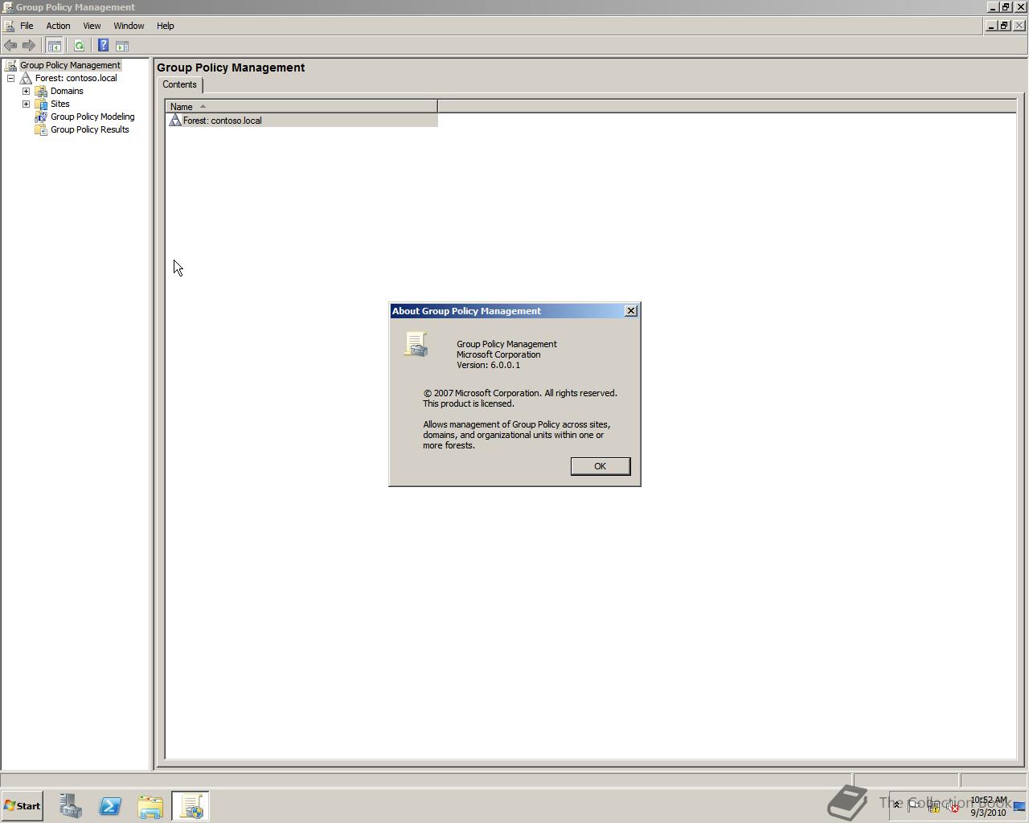Click the console icon left of File menu
This screenshot has width=1029, height=823.
(8, 26)
